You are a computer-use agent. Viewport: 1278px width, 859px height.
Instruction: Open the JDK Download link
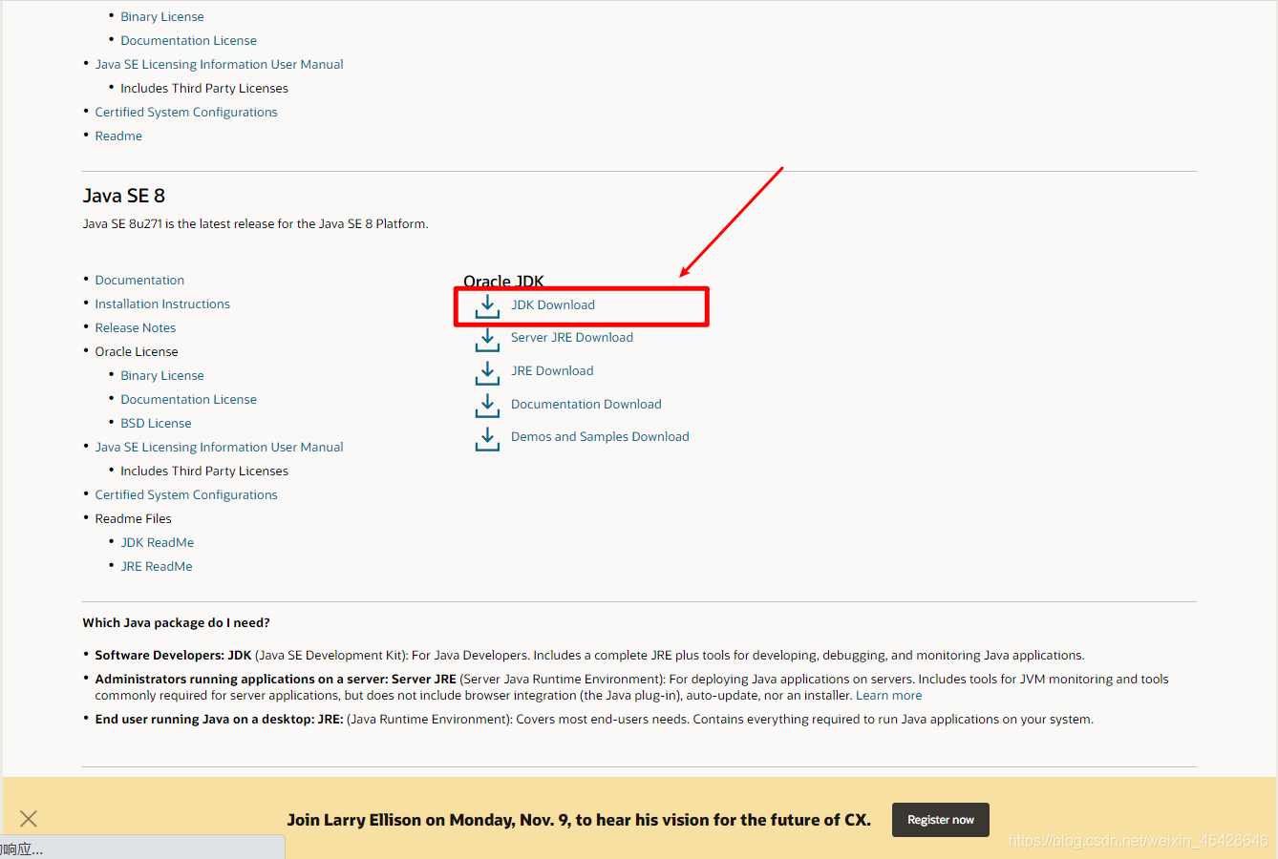click(553, 304)
